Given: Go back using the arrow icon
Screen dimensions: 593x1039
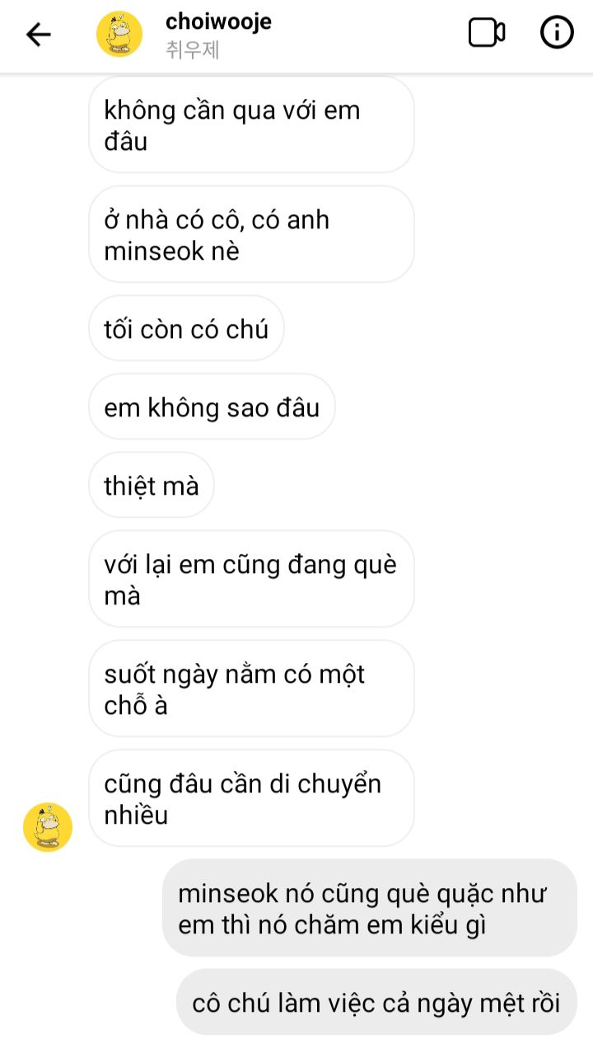Looking at the screenshot, I should (38, 35).
